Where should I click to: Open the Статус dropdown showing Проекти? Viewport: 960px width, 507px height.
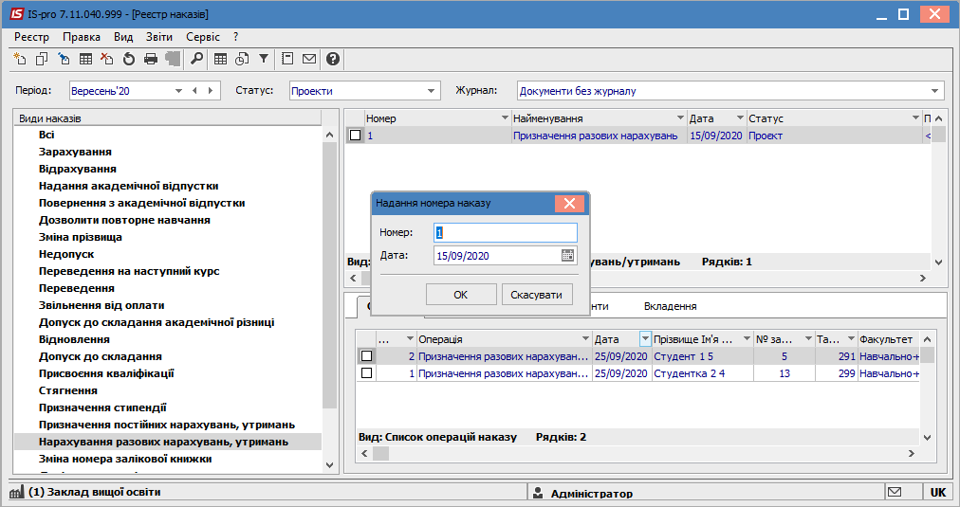[x=431, y=91]
